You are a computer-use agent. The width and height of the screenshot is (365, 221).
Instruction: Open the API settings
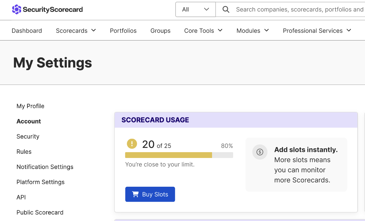click(21, 197)
